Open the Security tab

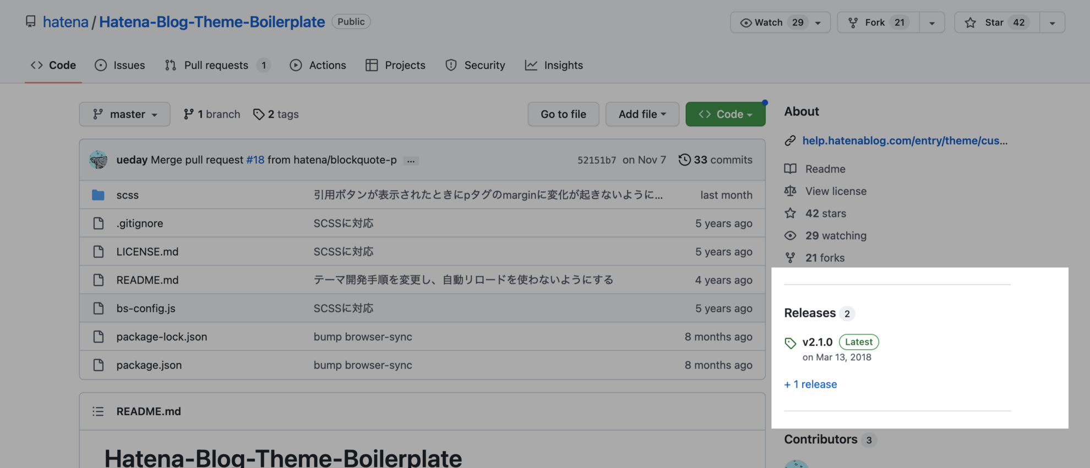[x=475, y=65]
